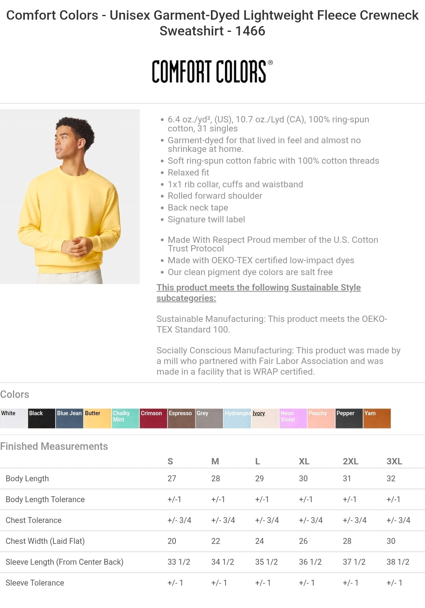This screenshot has width=425, height=608.
Task: Choose the Yam color swatch
Action: coord(377,418)
